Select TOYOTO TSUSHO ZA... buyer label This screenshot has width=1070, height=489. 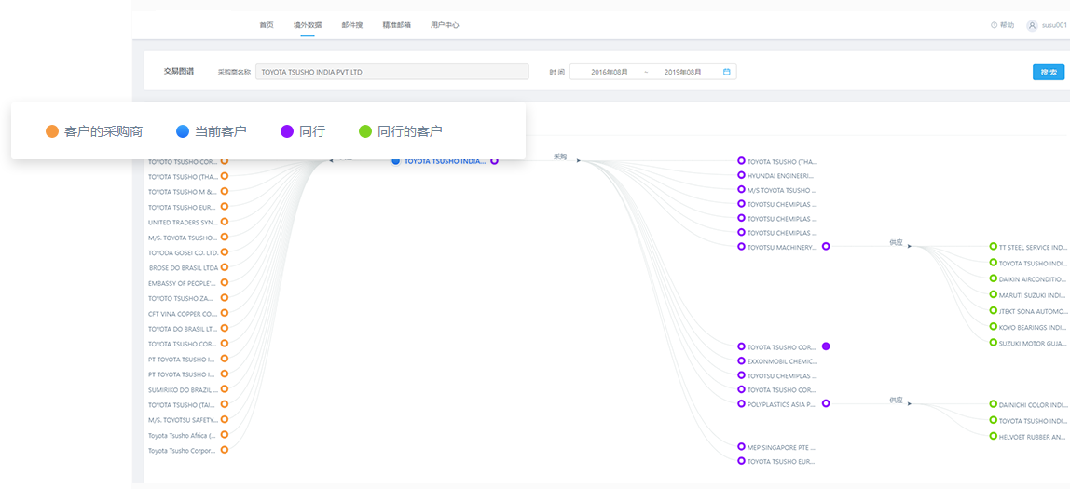click(180, 298)
